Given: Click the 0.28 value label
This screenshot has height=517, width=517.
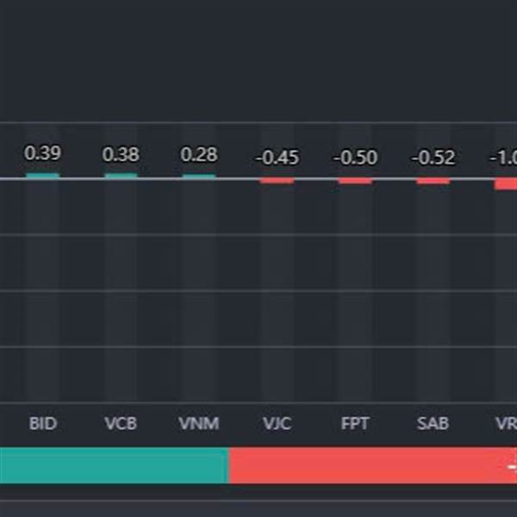Looking at the screenshot, I should click(x=199, y=155).
